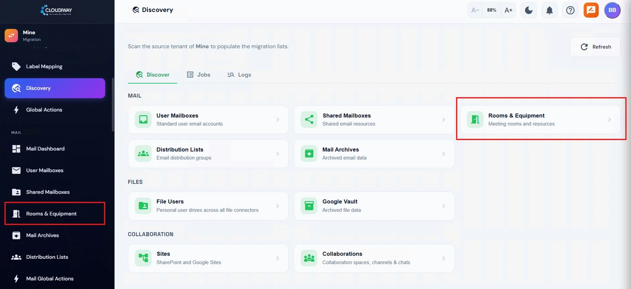Click the Mail Archives card archive icon
Screen dimensions: 631x289
[x=309, y=154]
